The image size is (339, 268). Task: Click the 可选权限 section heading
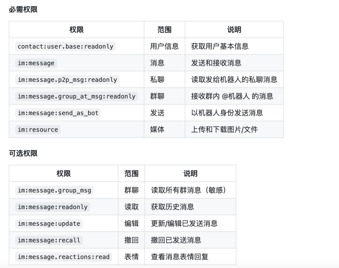(x=23, y=153)
